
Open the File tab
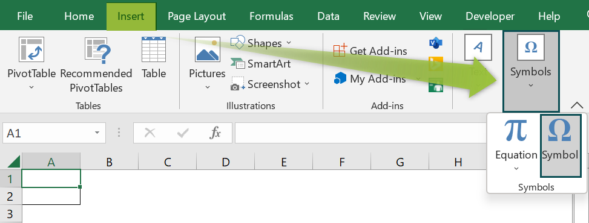(x=25, y=16)
